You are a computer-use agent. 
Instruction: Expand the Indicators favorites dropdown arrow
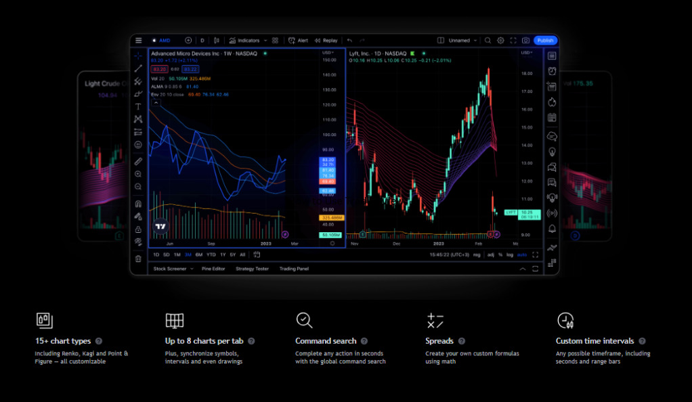coord(265,41)
